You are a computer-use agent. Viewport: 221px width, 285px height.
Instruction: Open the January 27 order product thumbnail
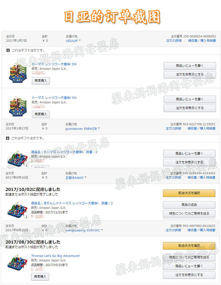18,159
